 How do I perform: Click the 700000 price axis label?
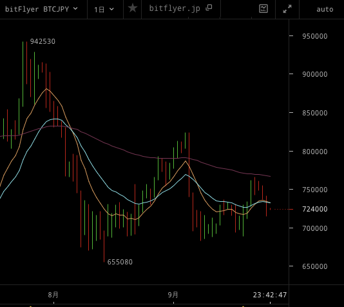pyautogui.click(x=315, y=228)
